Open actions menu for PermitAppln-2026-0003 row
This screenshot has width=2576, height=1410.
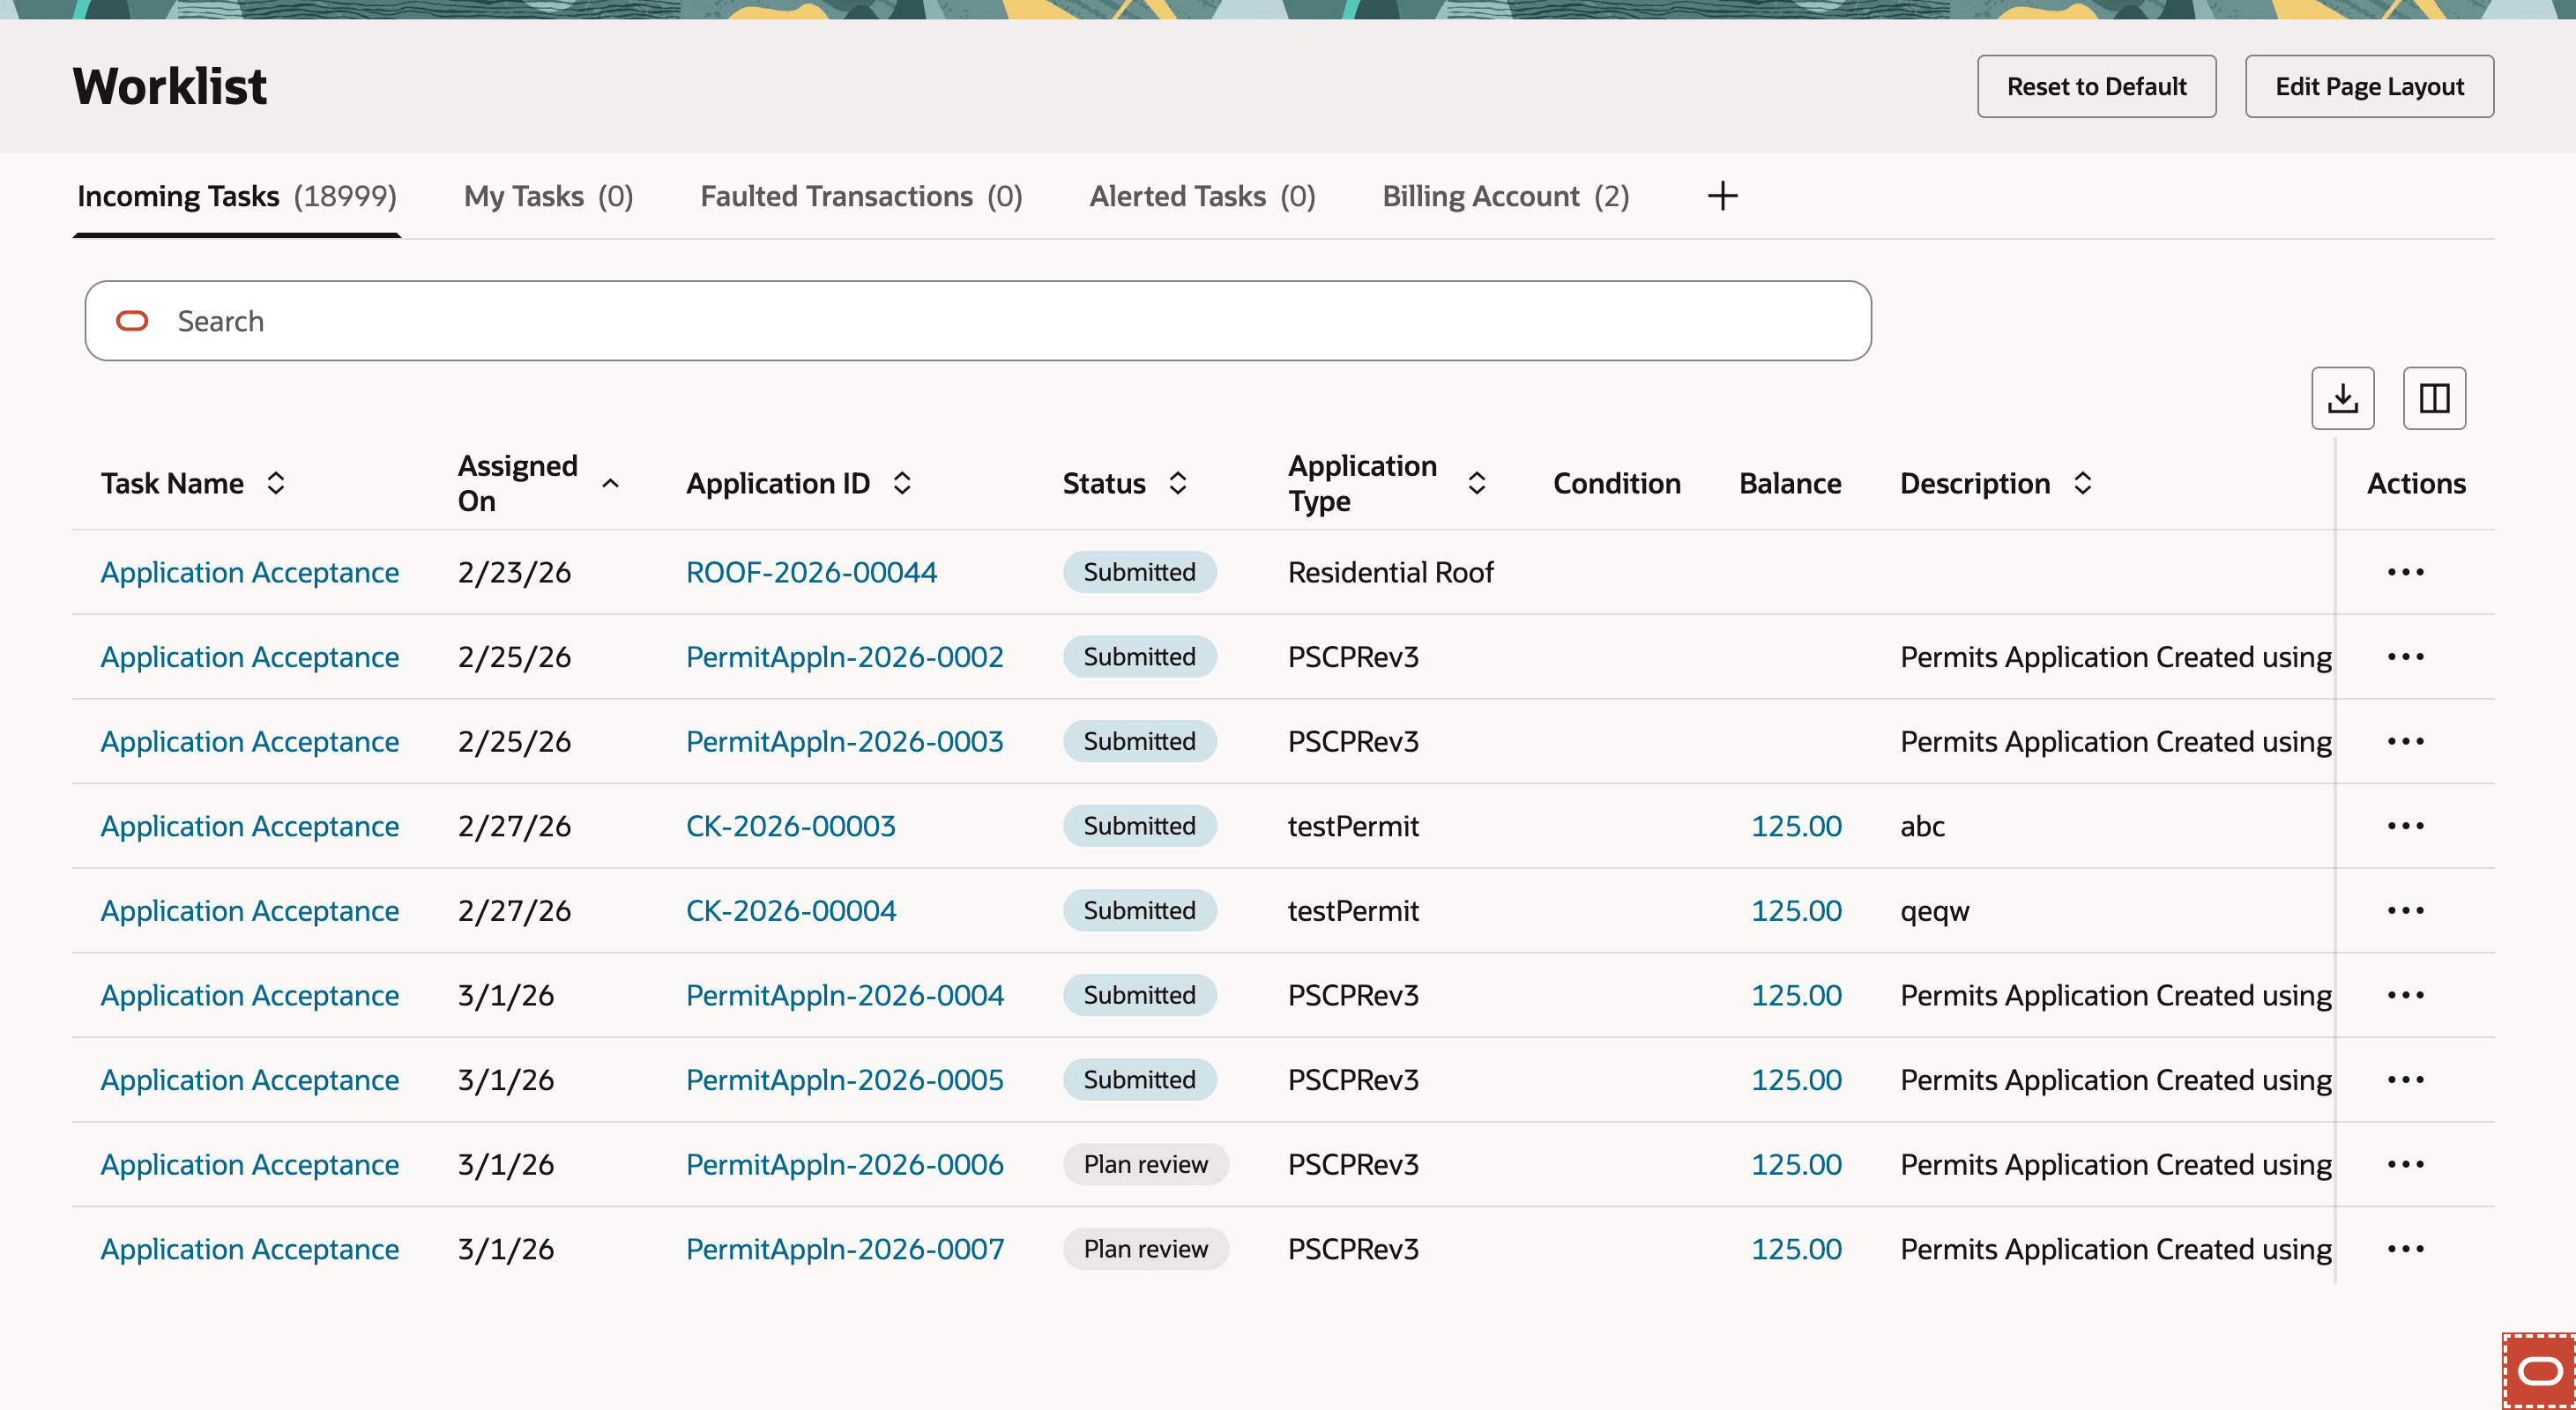(2405, 741)
